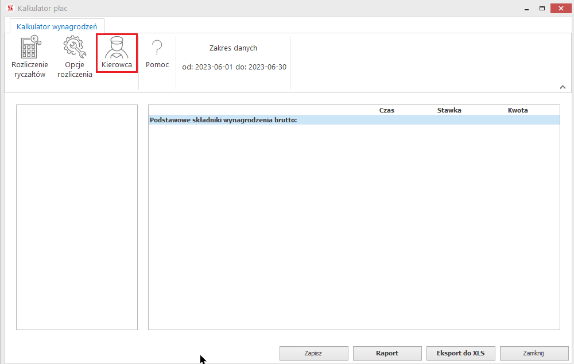Click the Stawka column header
Viewport: 574px width, 364px height.
pos(449,110)
